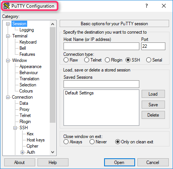Select the Host keys category
Screen dimensions: 173x169
point(36,140)
